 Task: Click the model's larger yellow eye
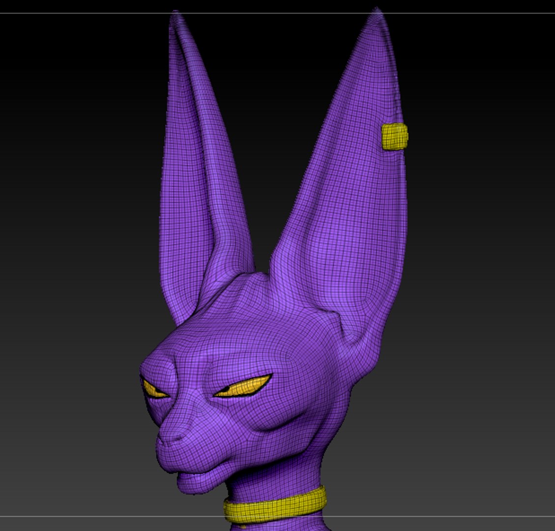pos(243,386)
